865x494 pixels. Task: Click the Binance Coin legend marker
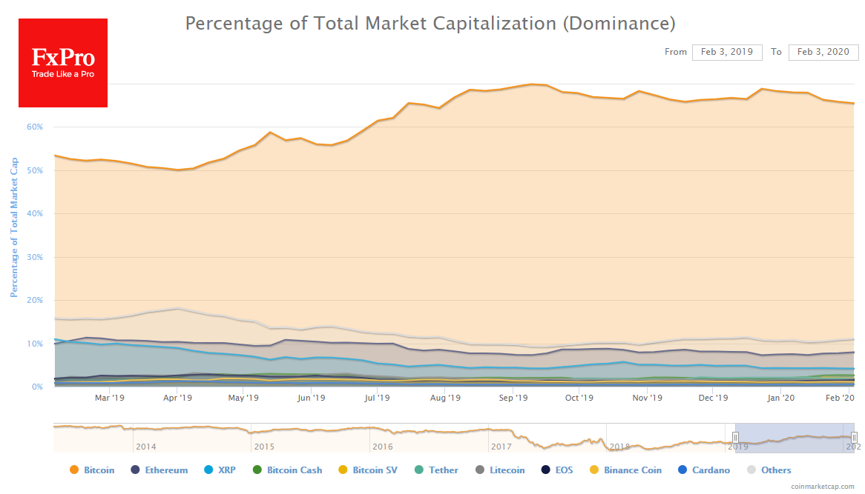(593, 470)
